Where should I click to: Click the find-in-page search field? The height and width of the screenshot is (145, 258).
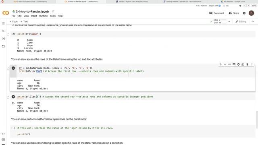(x=232, y=6)
